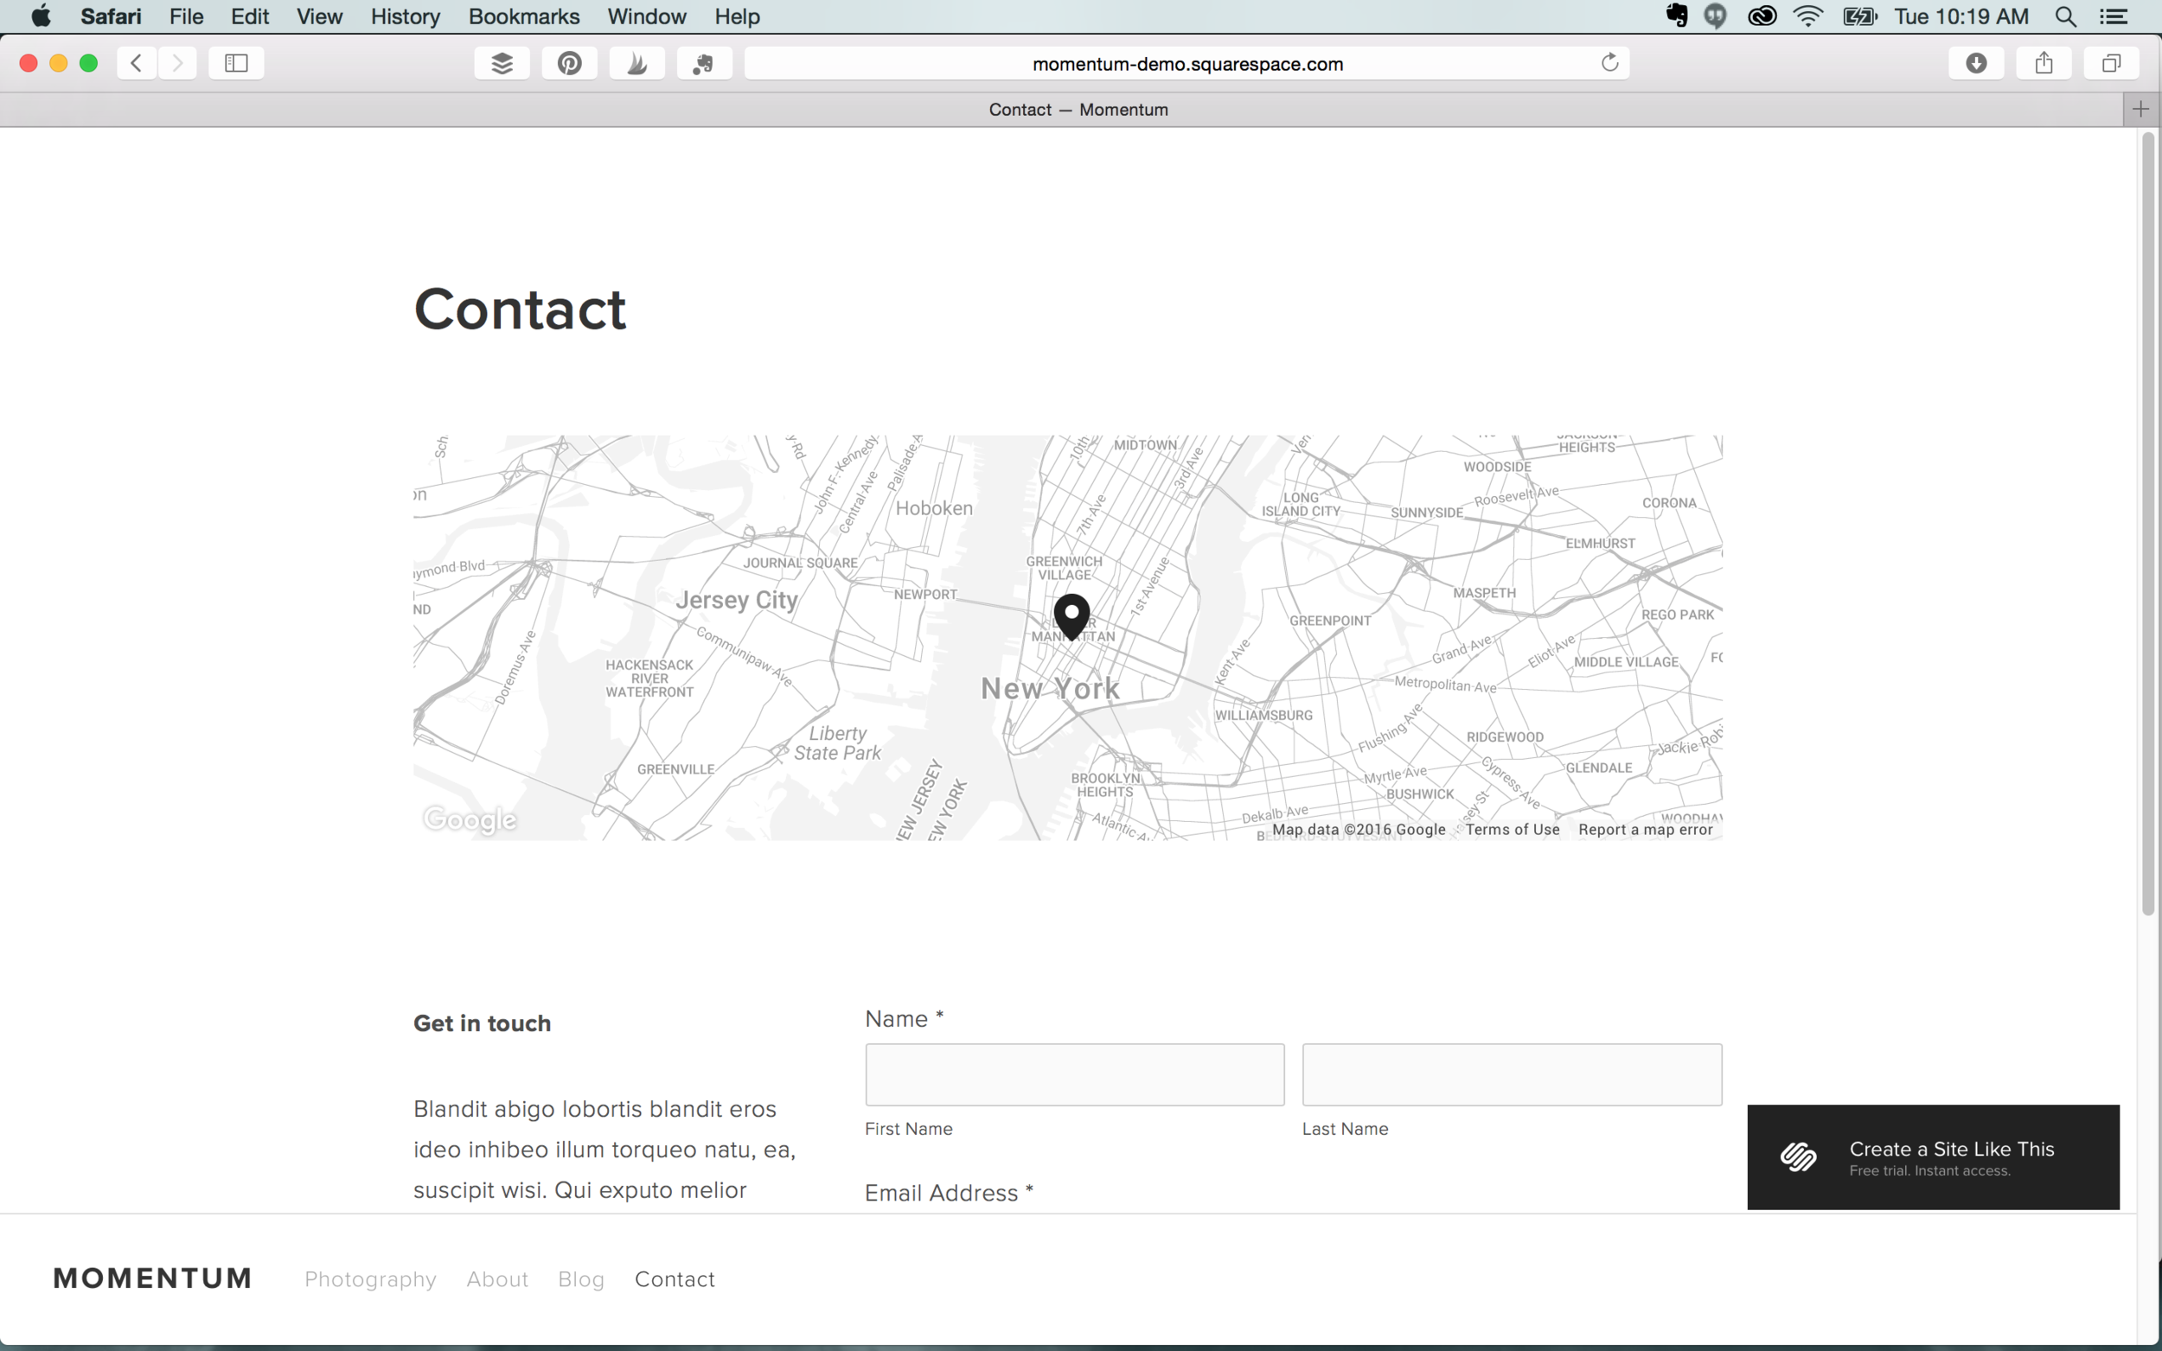Click the Email Address field label
Screen dimensions: 2162x1351
[x=950, y=1193]
